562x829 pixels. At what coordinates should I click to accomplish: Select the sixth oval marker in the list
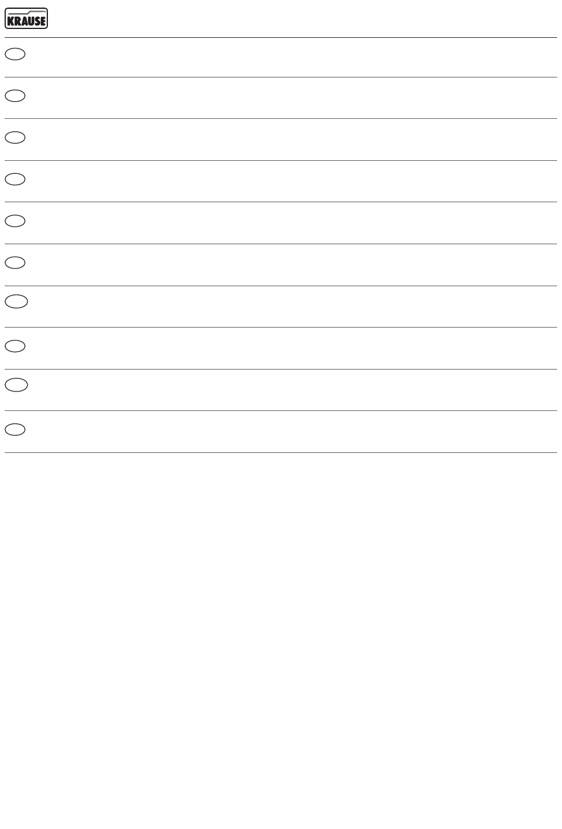(x=15, y=263)
